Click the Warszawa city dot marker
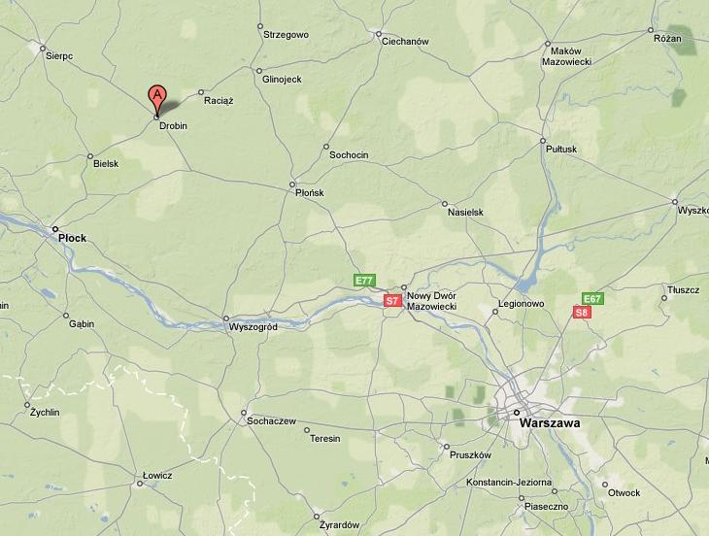The image size is (709, 536). (517, 412)
